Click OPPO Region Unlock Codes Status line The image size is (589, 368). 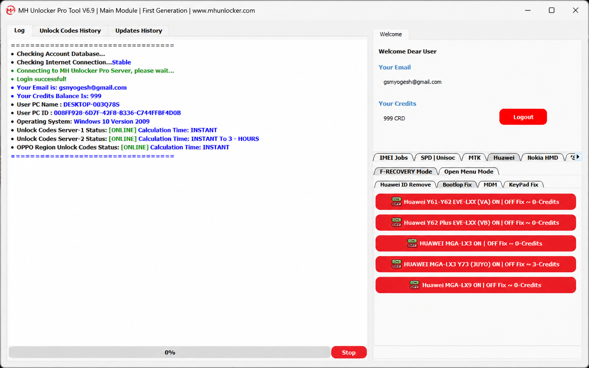[x=123, y=147]
